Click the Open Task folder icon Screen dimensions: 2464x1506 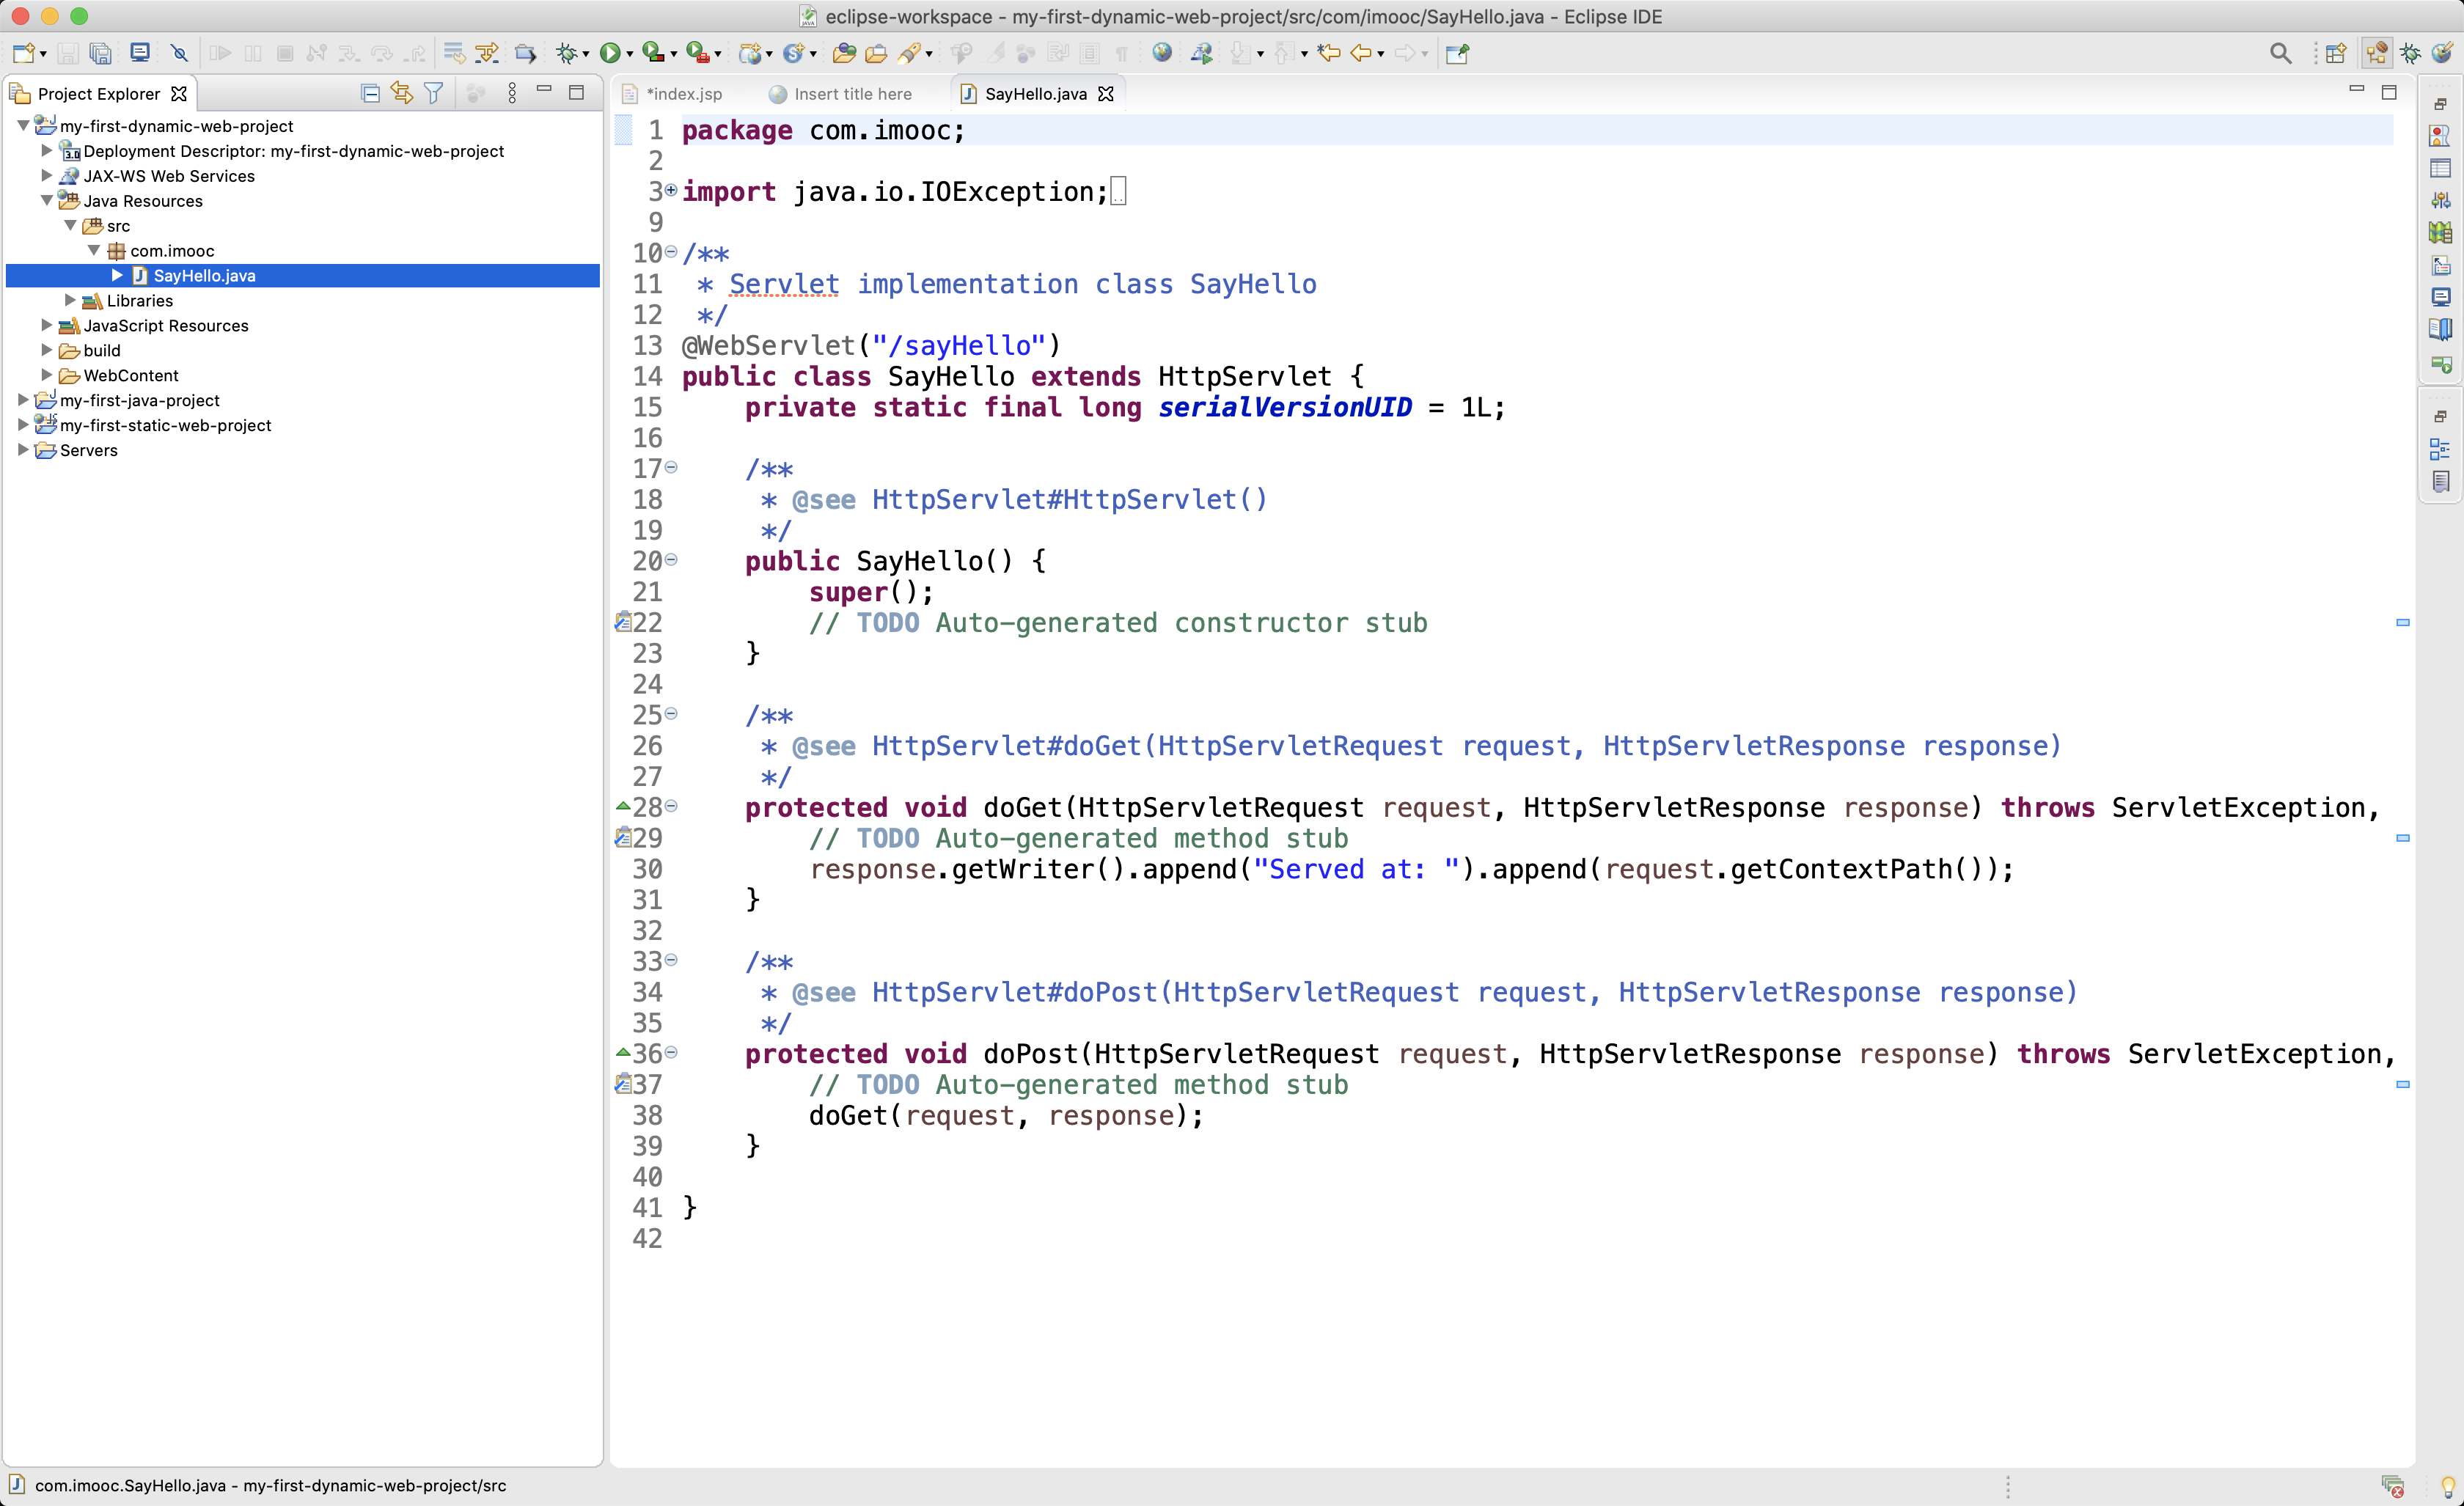pyautogui.click(x=876, y=53)
